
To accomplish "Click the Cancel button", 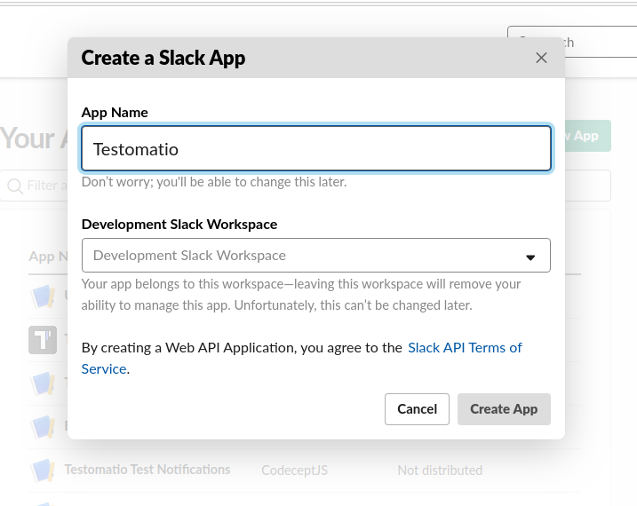I will 417,409.
